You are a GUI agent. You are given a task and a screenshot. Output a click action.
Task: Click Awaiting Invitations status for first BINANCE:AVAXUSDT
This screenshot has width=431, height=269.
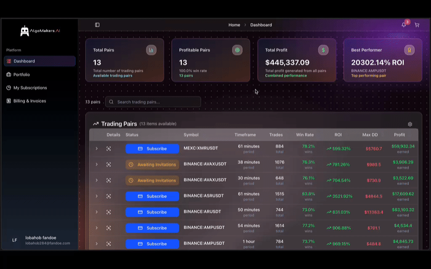[x=152, y=164]
